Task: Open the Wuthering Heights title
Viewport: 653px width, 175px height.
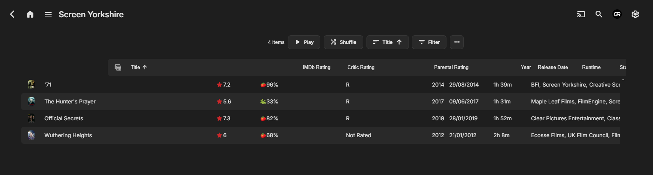Action: pos(68,135)
